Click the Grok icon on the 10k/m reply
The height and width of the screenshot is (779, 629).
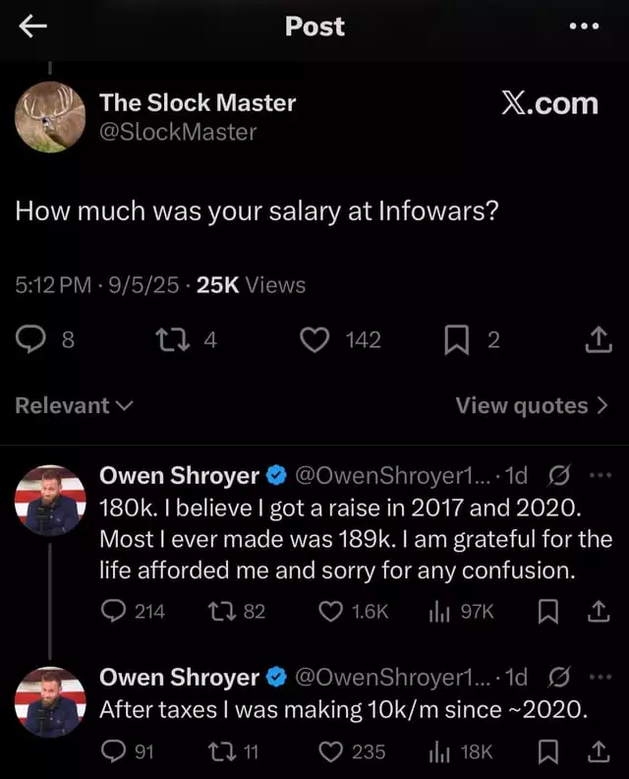click(559, 677)
